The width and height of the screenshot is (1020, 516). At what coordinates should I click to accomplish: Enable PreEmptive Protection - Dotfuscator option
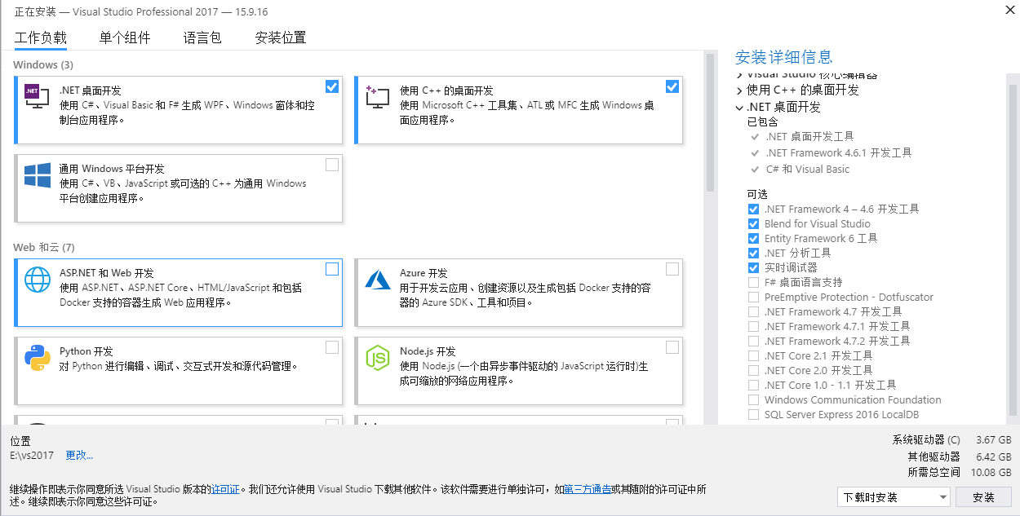[753, 297]
